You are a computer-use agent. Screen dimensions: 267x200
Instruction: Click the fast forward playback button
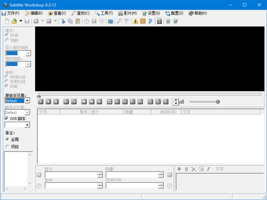tap(91, 102)
